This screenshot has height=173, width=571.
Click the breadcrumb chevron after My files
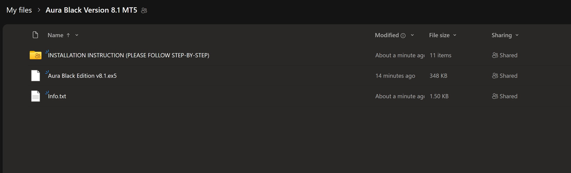point(39,10)
